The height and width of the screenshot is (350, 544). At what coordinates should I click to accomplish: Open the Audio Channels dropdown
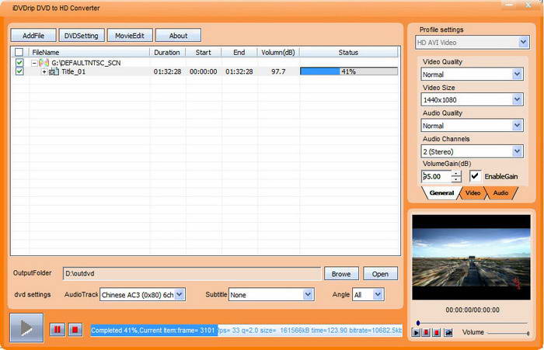517,151
